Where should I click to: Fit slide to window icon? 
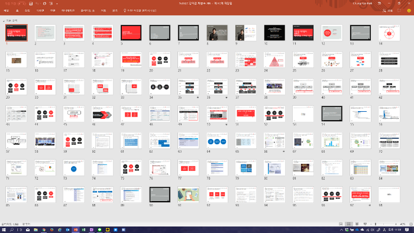tap(411, 224)
